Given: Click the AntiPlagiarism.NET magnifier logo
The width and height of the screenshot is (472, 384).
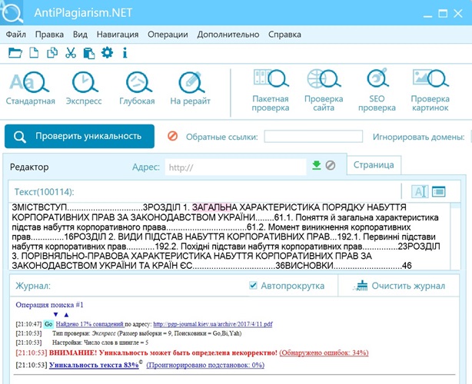Looking at the screenshot, I should point(12,12).
